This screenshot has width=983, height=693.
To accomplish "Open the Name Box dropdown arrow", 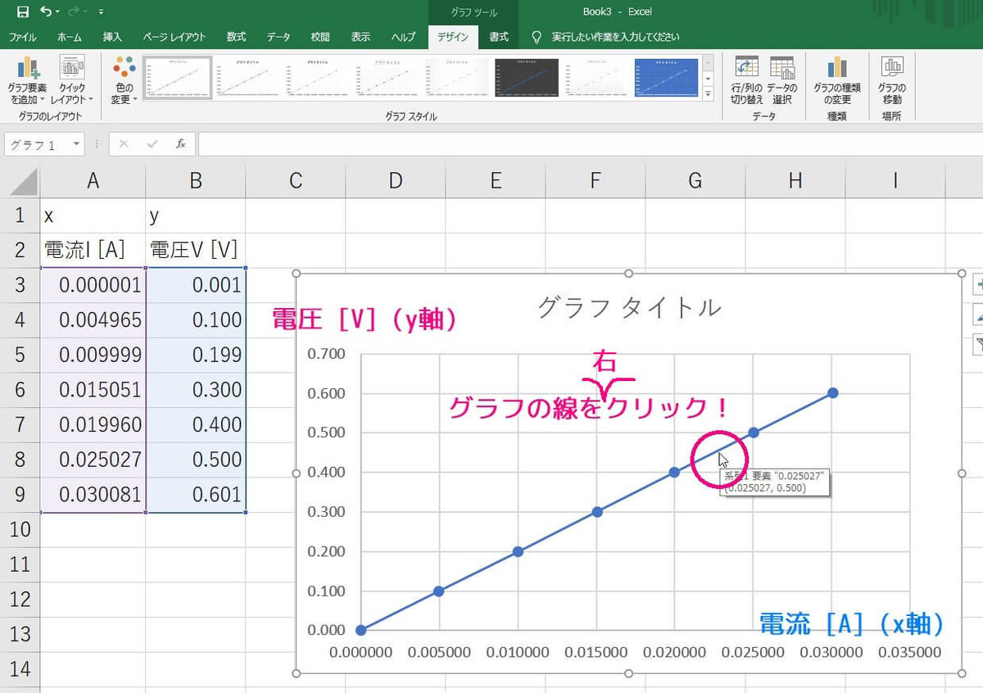I will (x=76, y=144).
